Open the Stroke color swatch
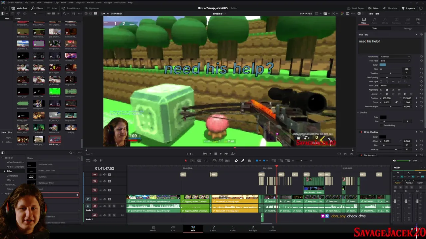Screen dimensions: 426x239 pyautogui.click(x=383, y=117)
